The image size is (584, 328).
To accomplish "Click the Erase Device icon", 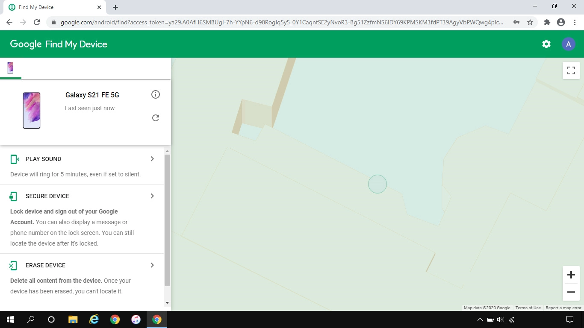I will pos(13,265).
